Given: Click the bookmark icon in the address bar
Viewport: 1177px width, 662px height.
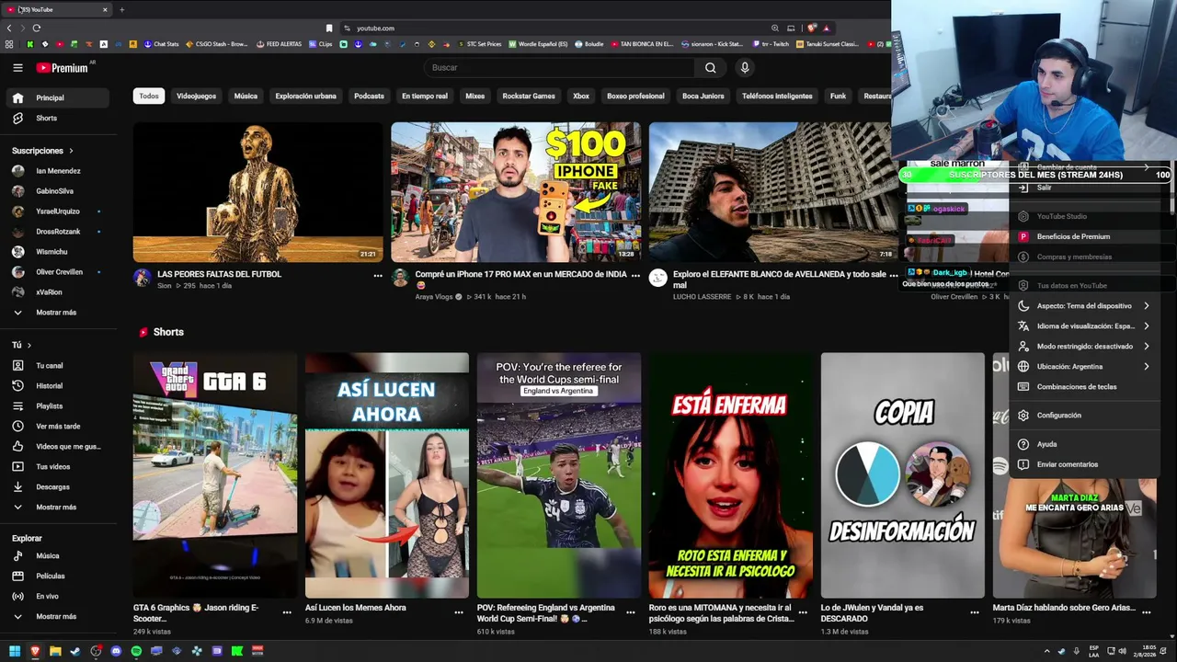Looking at the screenshot, I should tap(329, 29).
